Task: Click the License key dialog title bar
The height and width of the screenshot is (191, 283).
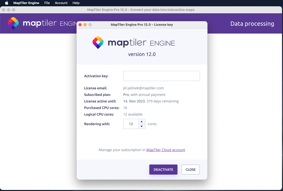Action: tap(142, 25)
